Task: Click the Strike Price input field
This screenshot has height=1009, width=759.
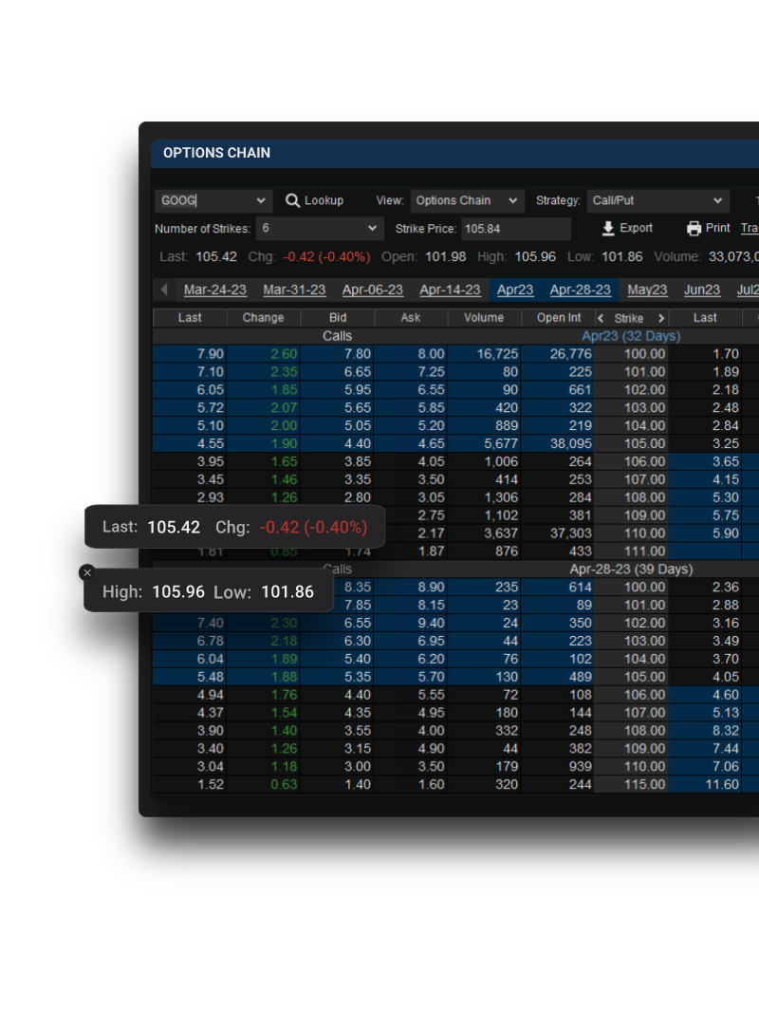Action: tap(515, 229)
